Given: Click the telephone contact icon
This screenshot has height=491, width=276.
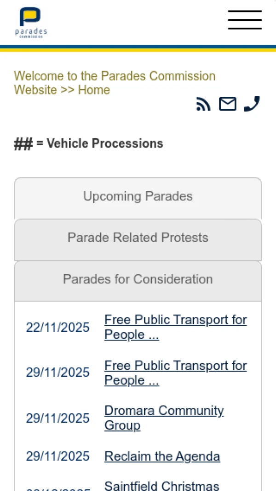Looking at the screenshot, I should (x=252, y=104).
